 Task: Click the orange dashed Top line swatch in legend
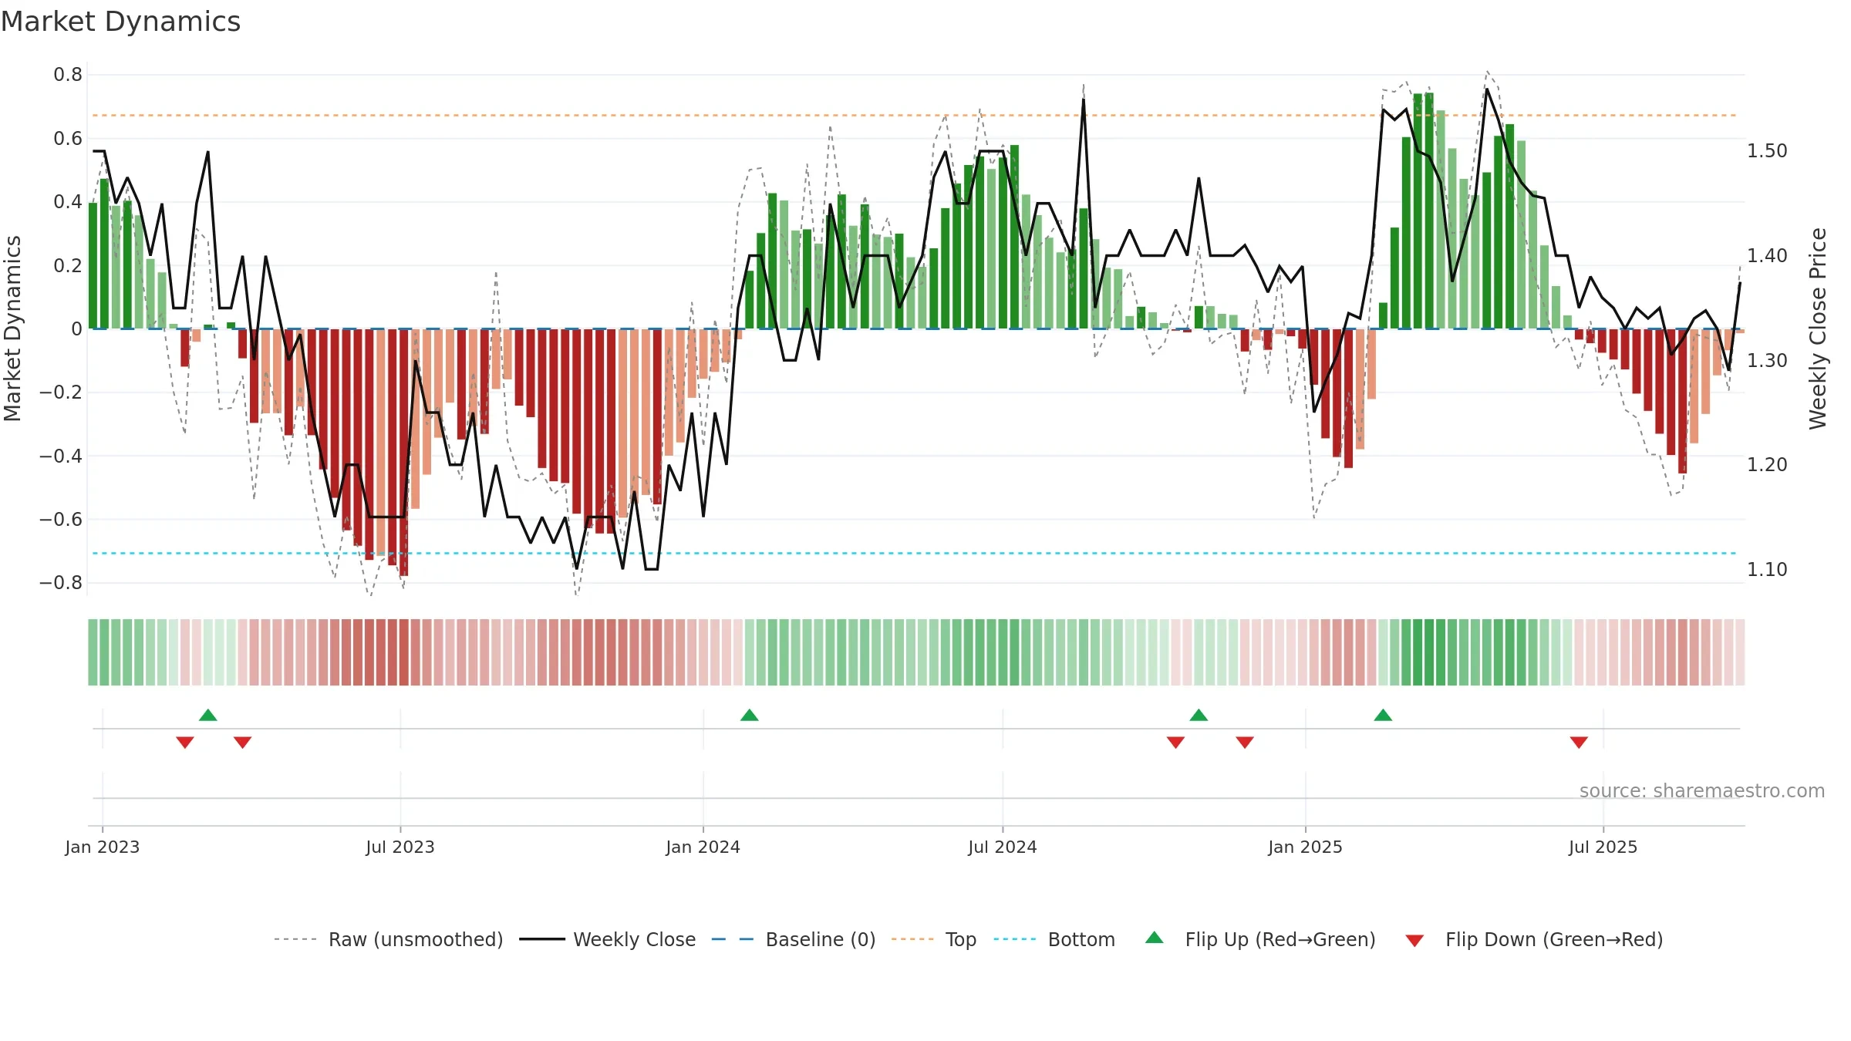click(912, 939)
